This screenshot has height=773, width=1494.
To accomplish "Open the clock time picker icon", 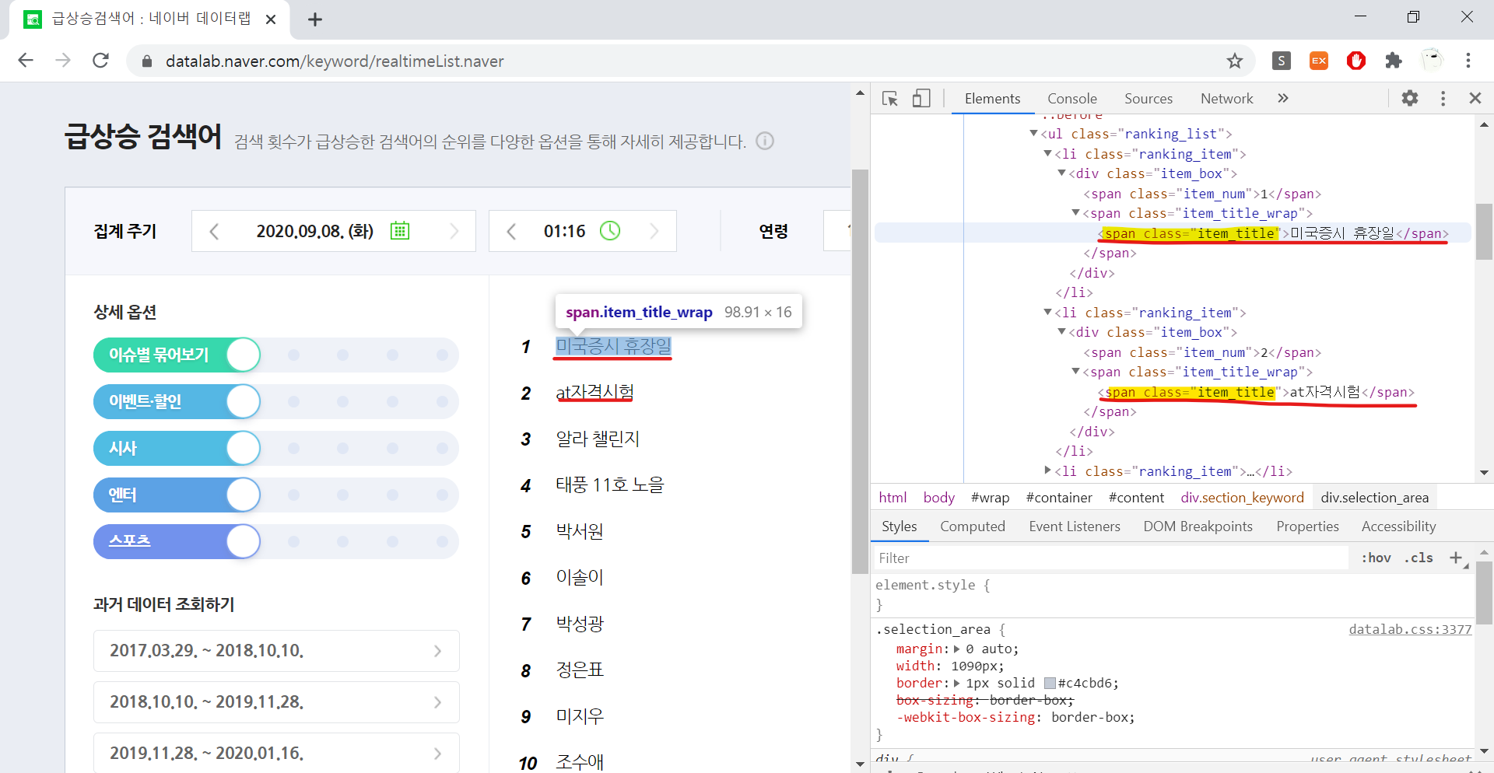I will click(610, 231).
